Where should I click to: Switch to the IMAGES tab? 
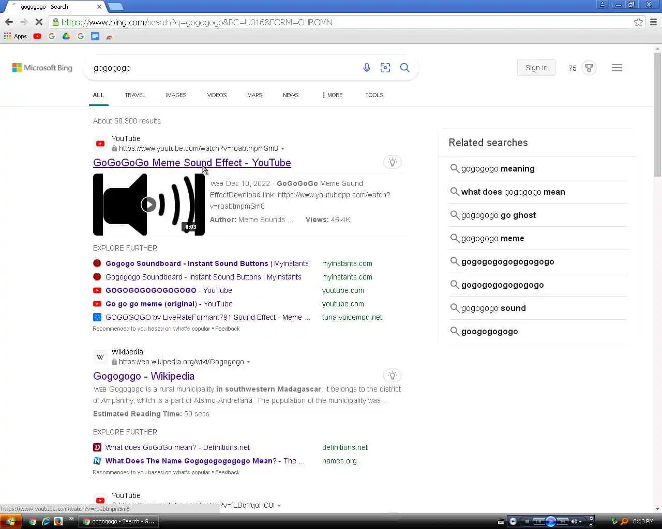tap(176, 95)
